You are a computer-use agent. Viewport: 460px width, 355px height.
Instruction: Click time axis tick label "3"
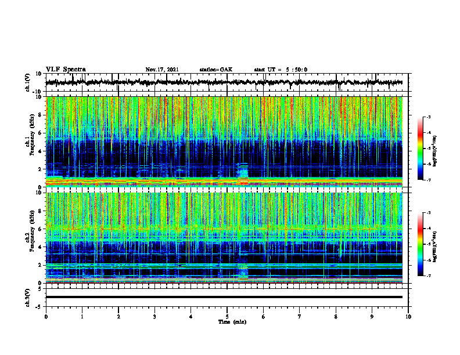pyautogui.click(x=154, y=317)
